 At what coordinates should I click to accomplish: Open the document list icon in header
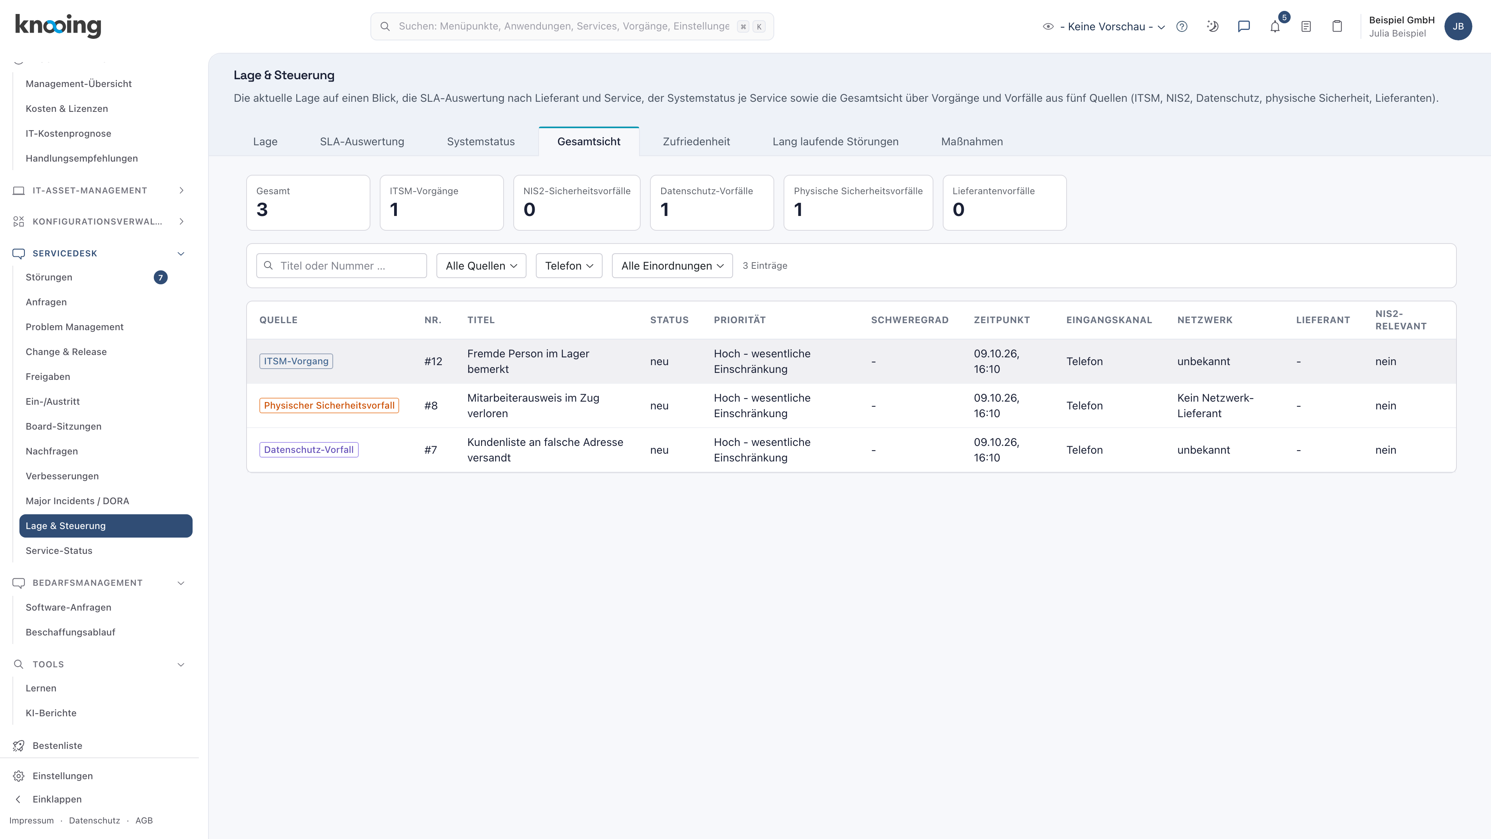click(1306, 27)
